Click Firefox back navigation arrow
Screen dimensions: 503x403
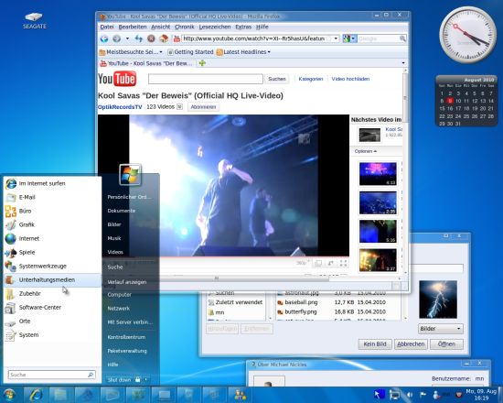pyautogui.click(x=104, y=38)
